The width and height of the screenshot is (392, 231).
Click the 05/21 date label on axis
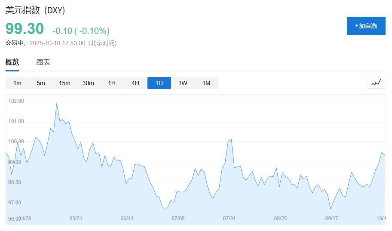coord(76,219)
